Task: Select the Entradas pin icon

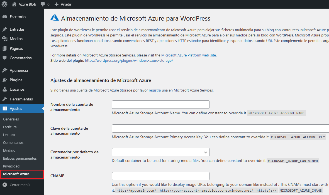Action: pyautogui.click(x=5, y=29)
